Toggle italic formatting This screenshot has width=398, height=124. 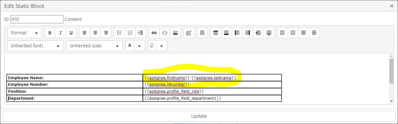[60, 33]
